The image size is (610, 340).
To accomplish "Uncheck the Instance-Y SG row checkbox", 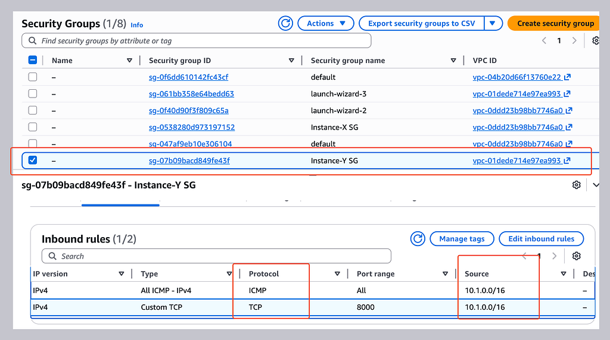I will 33,160.
